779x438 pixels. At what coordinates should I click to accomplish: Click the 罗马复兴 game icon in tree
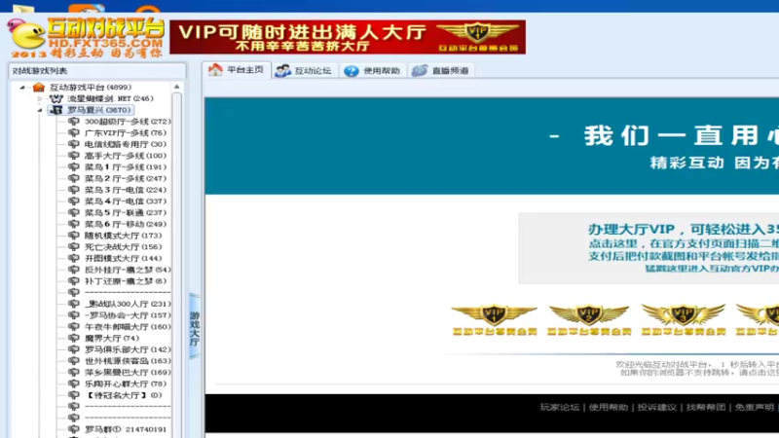coord(56,110)
